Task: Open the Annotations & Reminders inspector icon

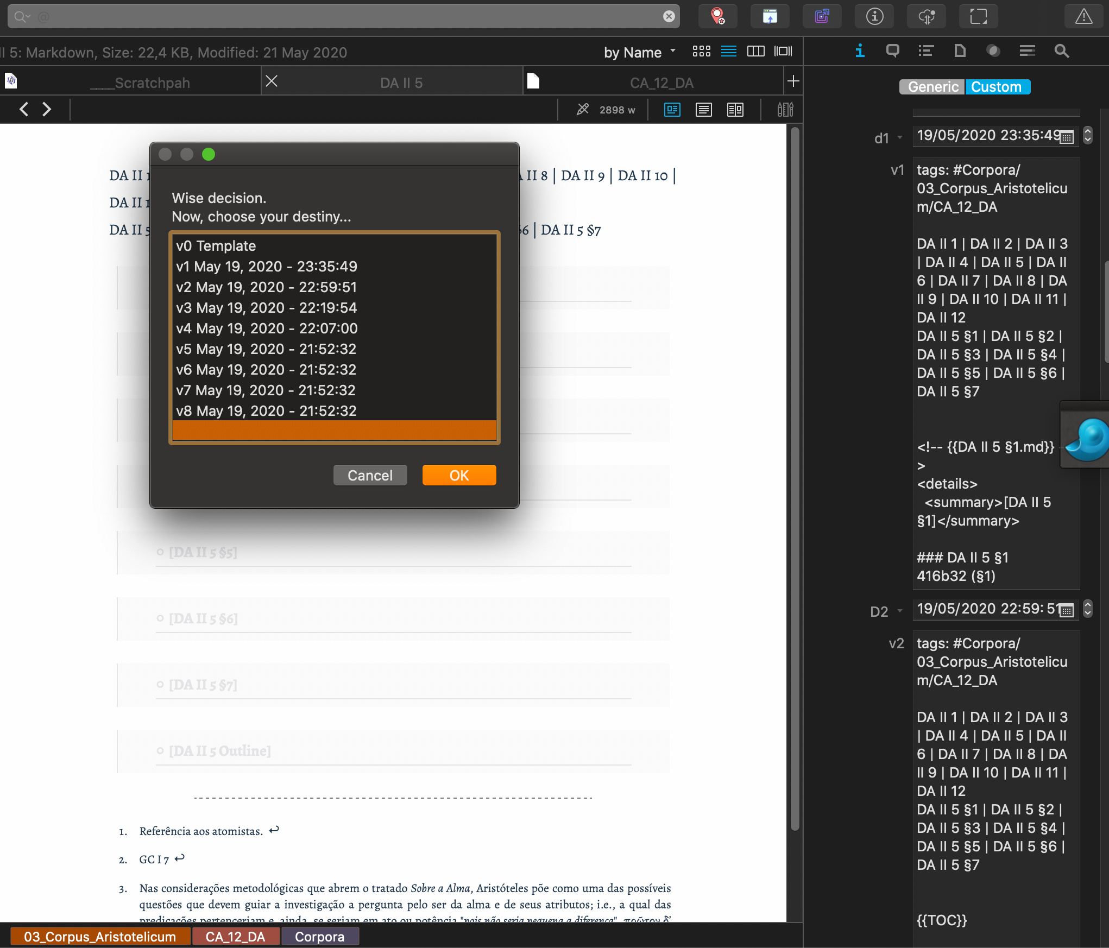Action: pyautogui.click(x=892, y=51)
